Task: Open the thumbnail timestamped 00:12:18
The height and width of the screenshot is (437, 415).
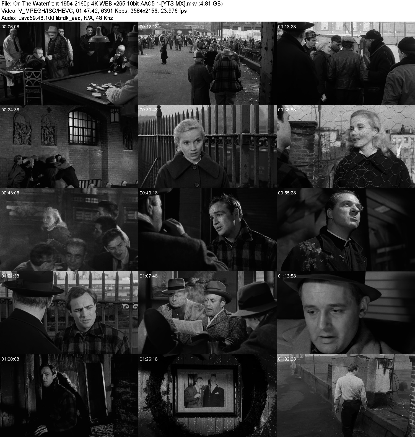Action: coord(207,63)
